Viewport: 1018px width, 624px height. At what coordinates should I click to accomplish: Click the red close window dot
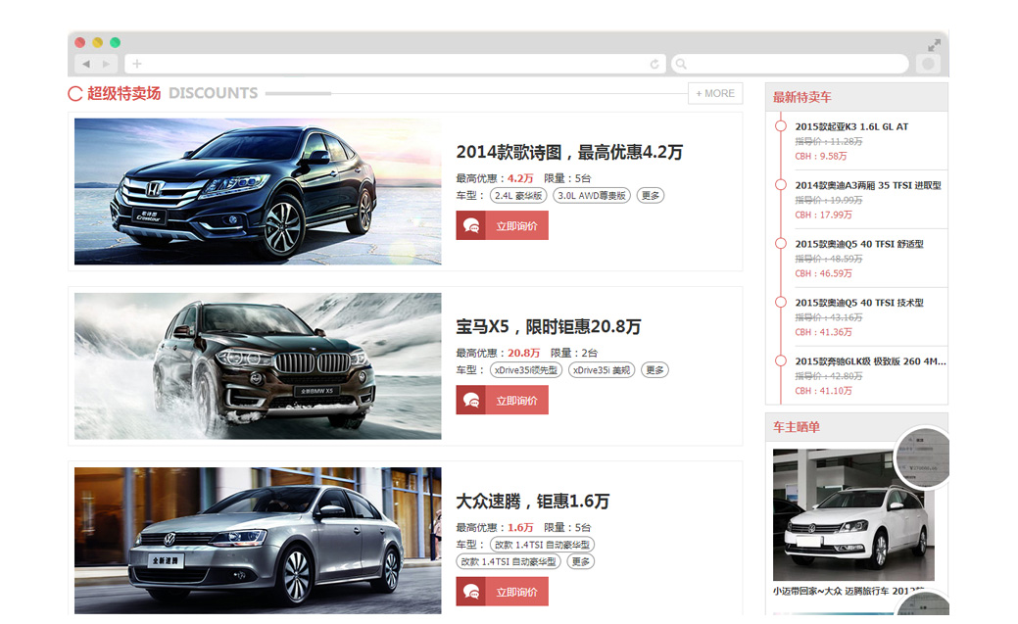[x=80, y=42]
